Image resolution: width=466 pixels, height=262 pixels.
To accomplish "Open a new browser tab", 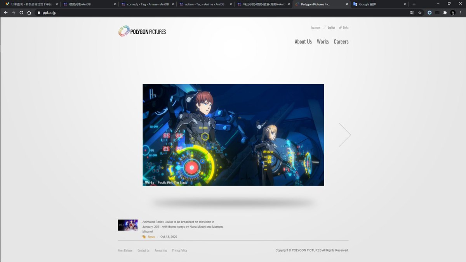I will pyautogui.click(x=414, y=4).
